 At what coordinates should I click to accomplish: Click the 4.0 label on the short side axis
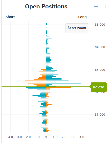pyautogui.click(x=10, y=137)
